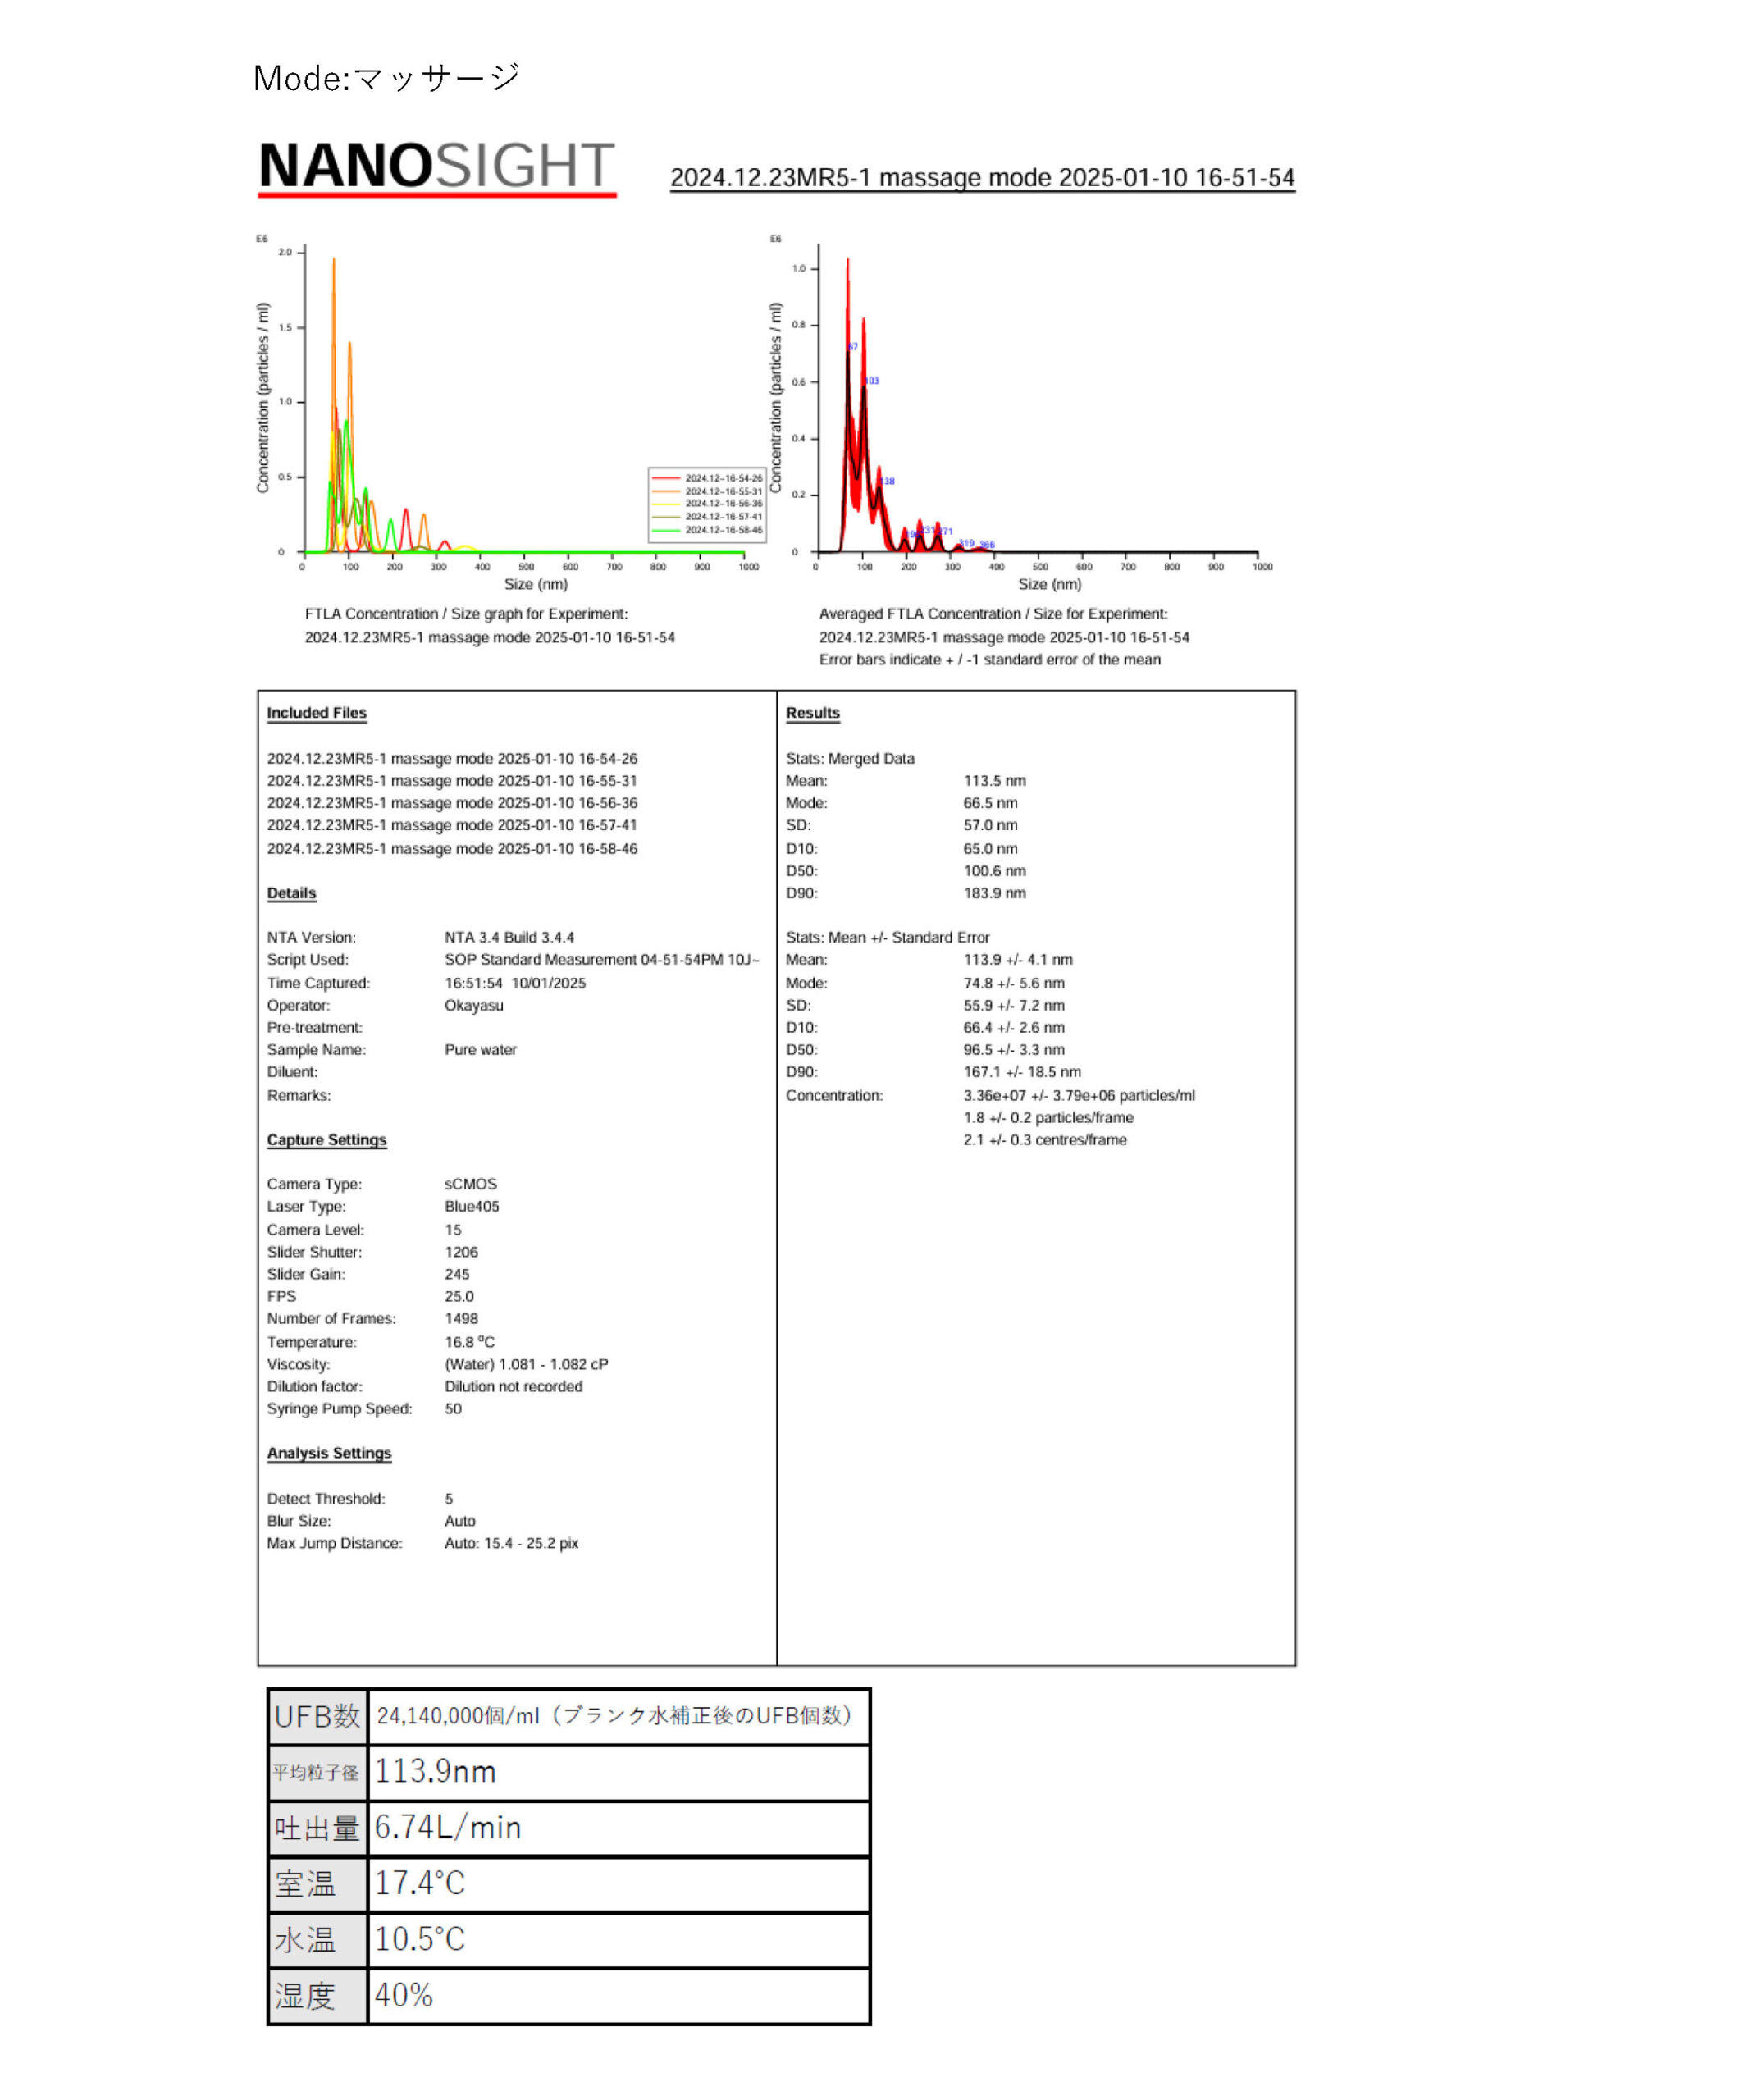Click D90 value '167.1 +/- 18.5 nm'
1762x2100 pixels.
coord(1022,1072)
